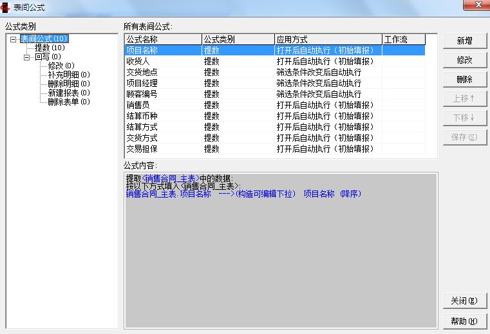Select 删除明细 (0) tree item
The width and height of the screenshot is (490, 334).
coord(68,84)
